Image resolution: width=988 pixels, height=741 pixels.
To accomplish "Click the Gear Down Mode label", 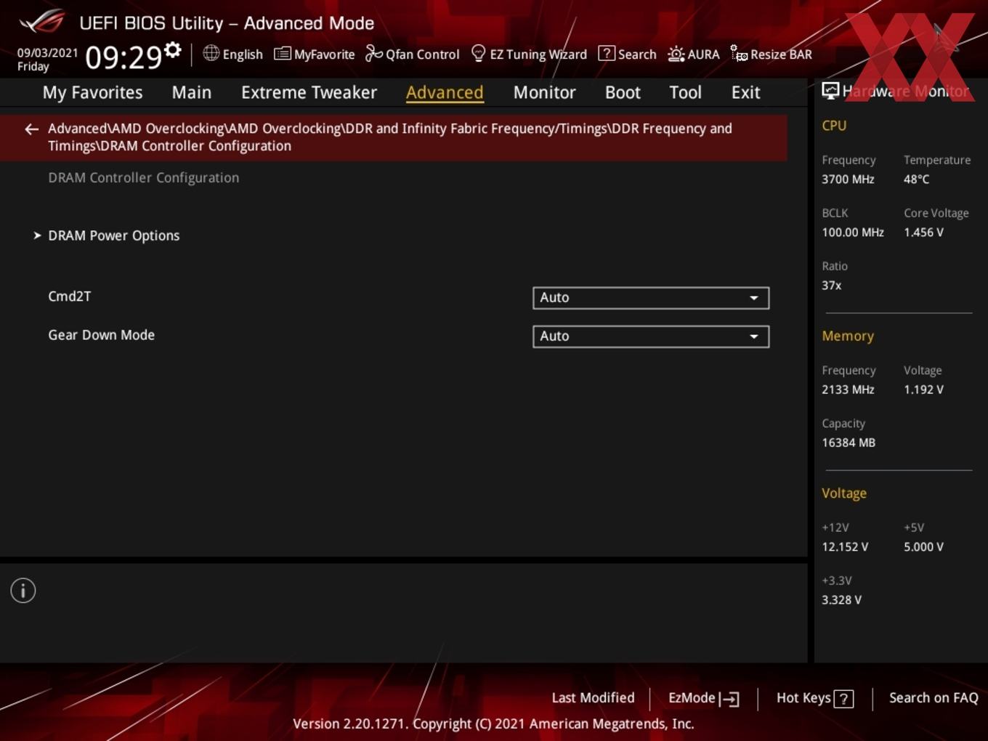I will click(x=101, y=335).
